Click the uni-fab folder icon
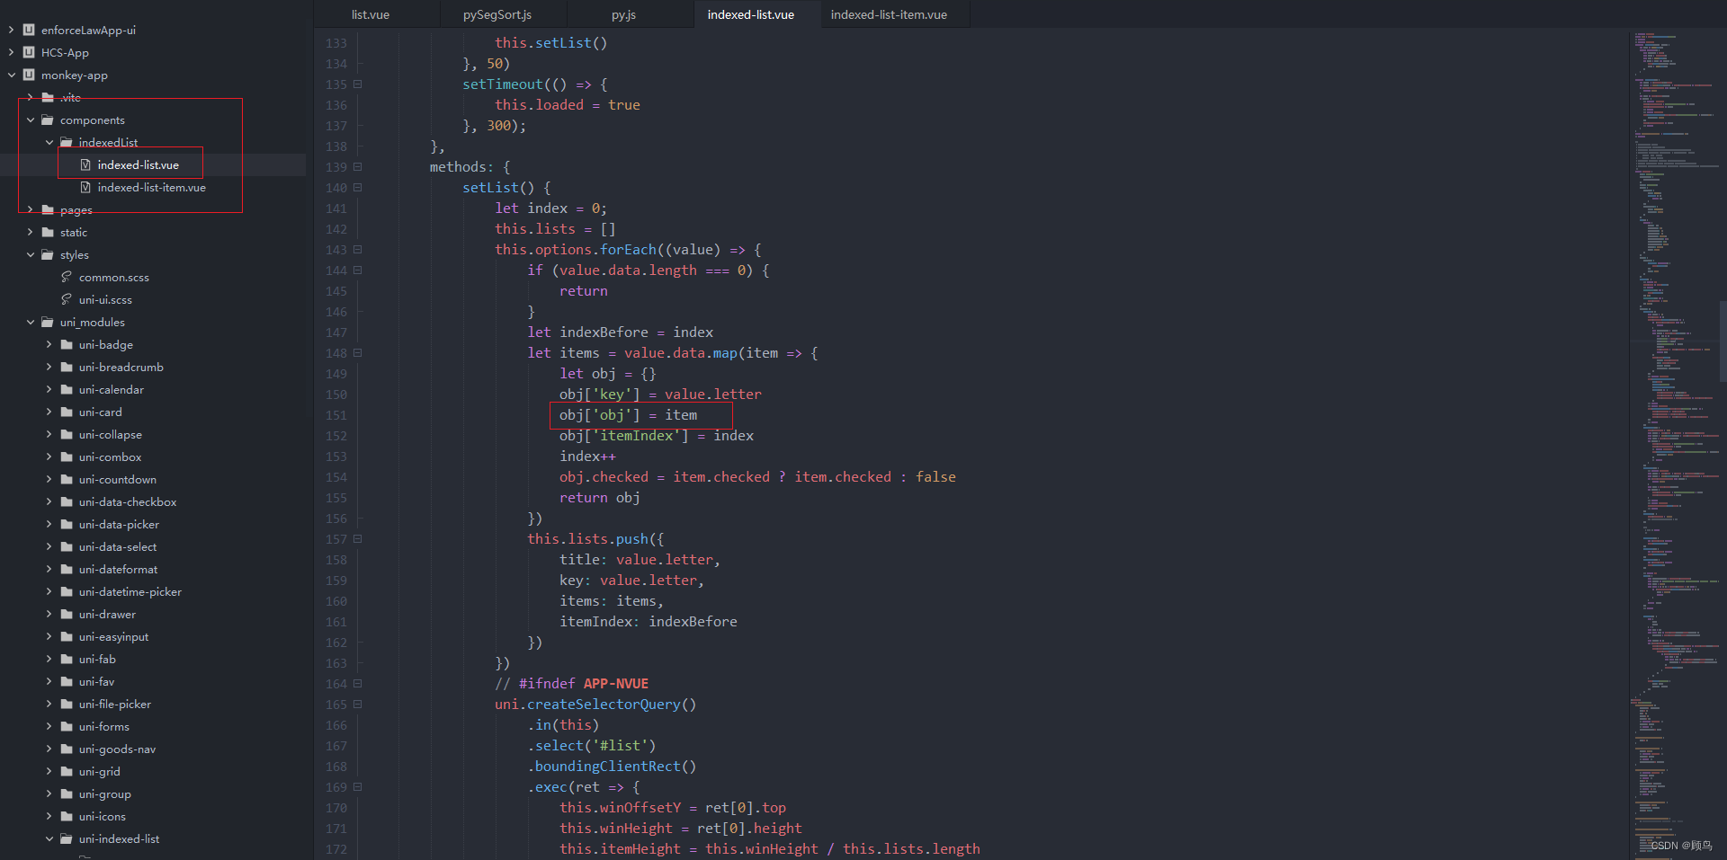Image resolution: width=1727 pixels, height=860 pixels. click(67, 659)
